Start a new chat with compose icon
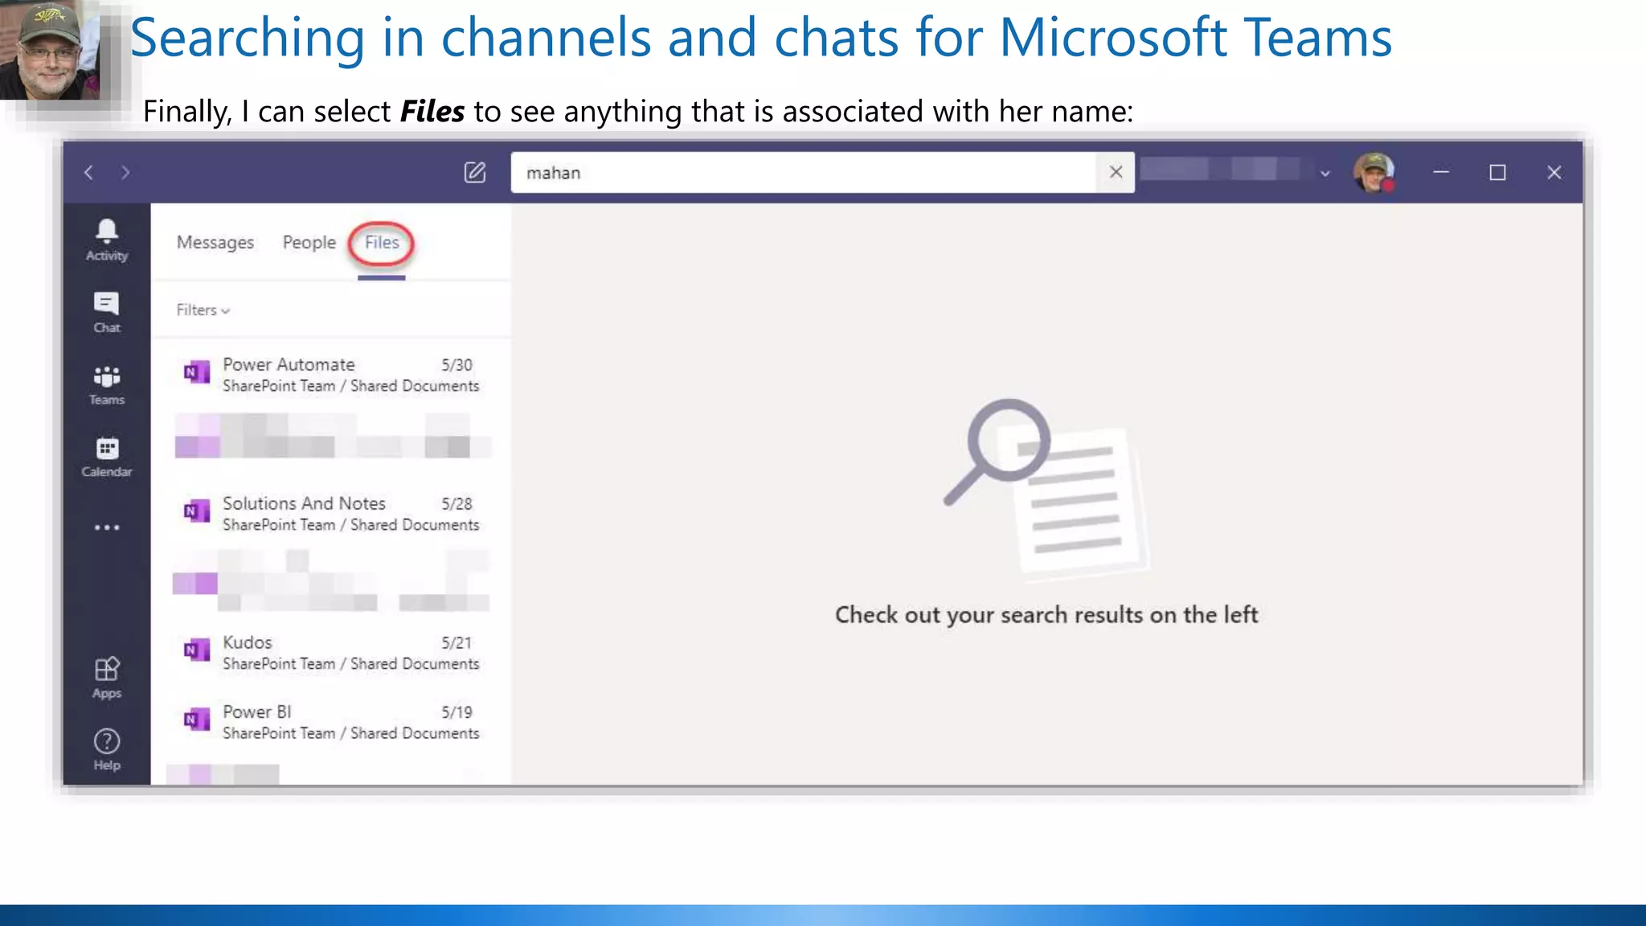The width and height of the screenshot is (1646, 926). 474,172
